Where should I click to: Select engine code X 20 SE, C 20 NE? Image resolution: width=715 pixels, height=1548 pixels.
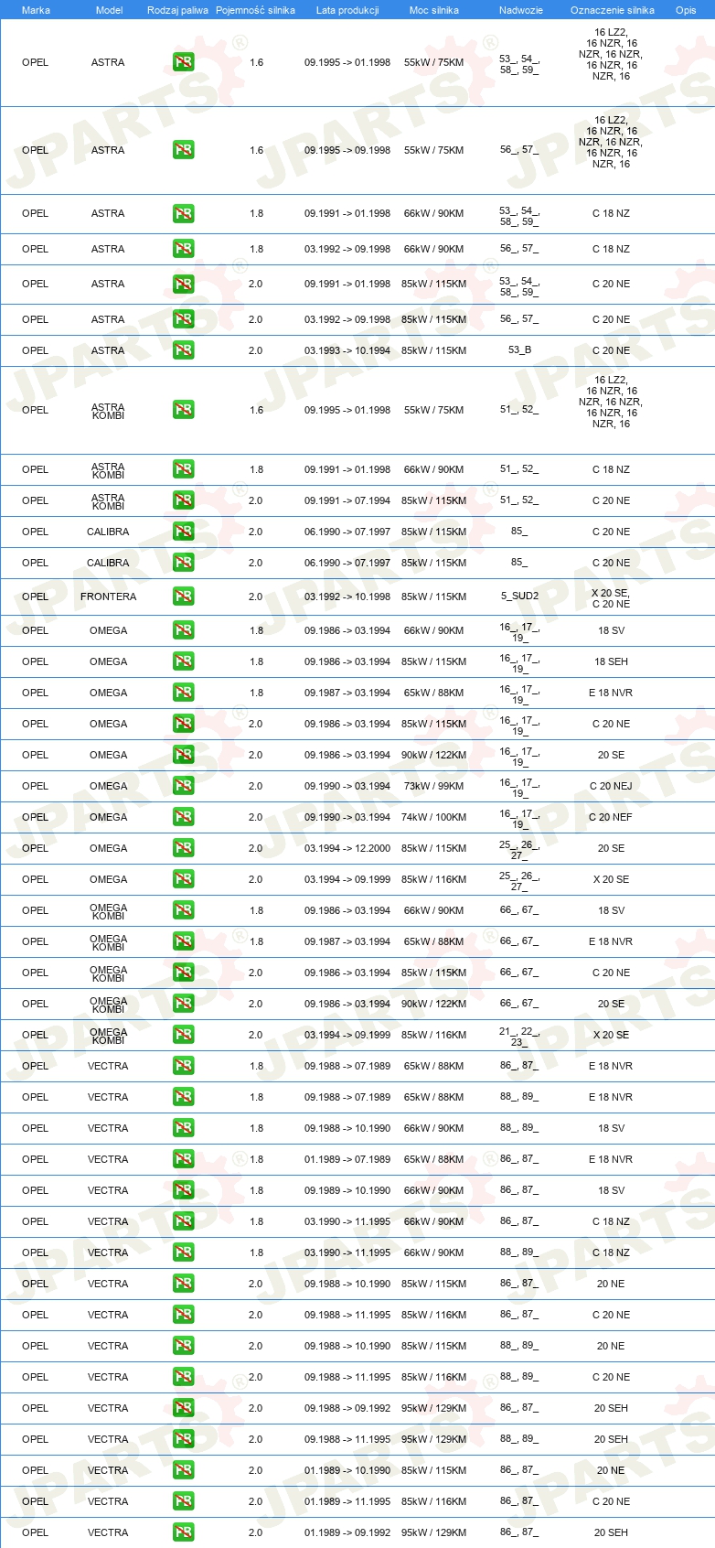[x=611, y=598]
